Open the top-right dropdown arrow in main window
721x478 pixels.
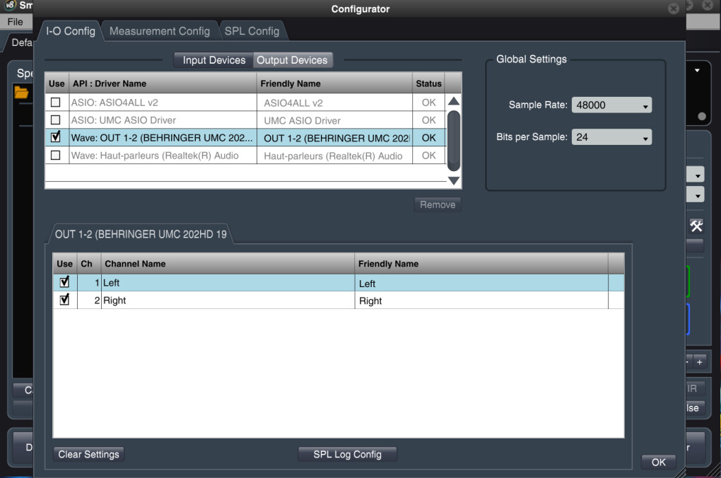pyautogui.click(x=697, y=71)
